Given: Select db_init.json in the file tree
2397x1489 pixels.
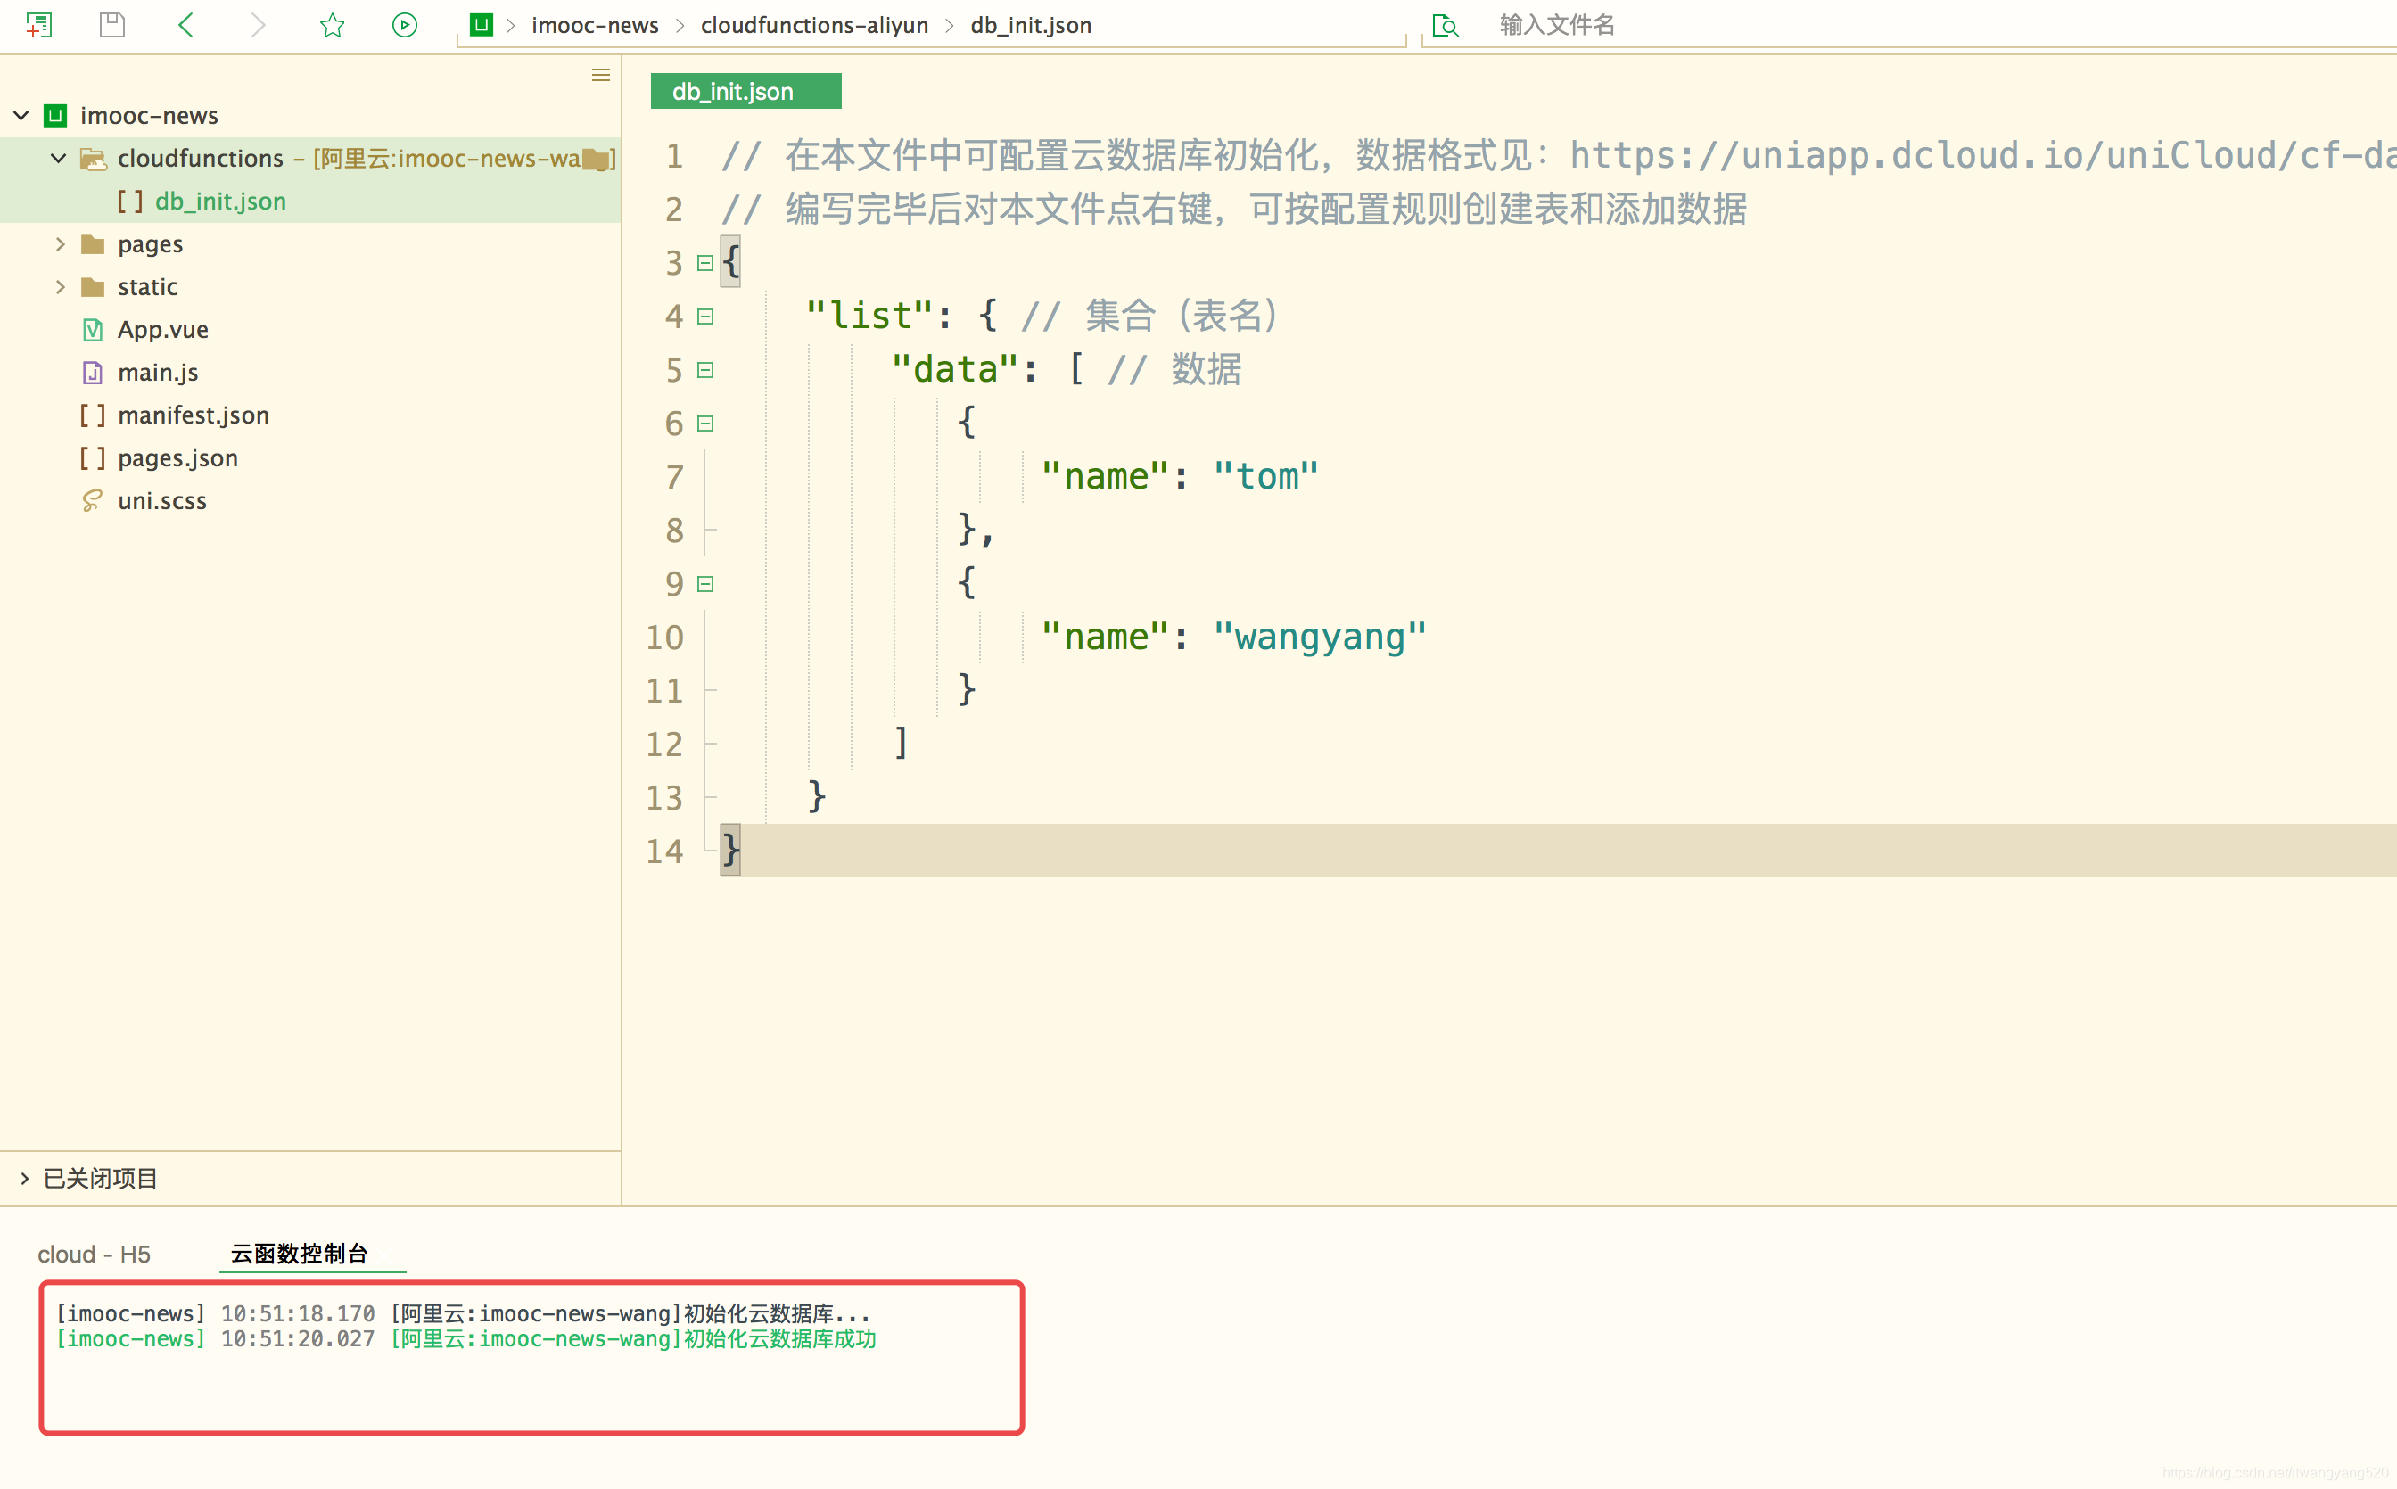Looking at the screenshot, I should tap(220, 201).
